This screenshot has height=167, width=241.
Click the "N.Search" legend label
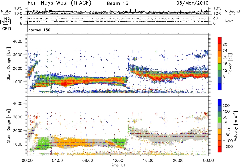(233, 11)
